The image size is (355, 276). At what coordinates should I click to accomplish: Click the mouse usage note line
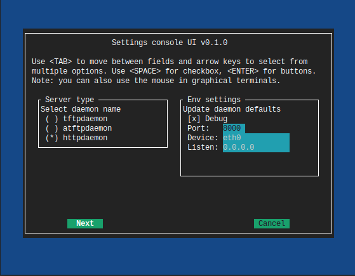156,81
